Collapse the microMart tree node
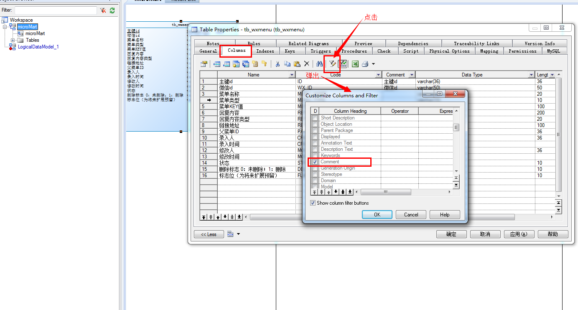 pos(5,27)
